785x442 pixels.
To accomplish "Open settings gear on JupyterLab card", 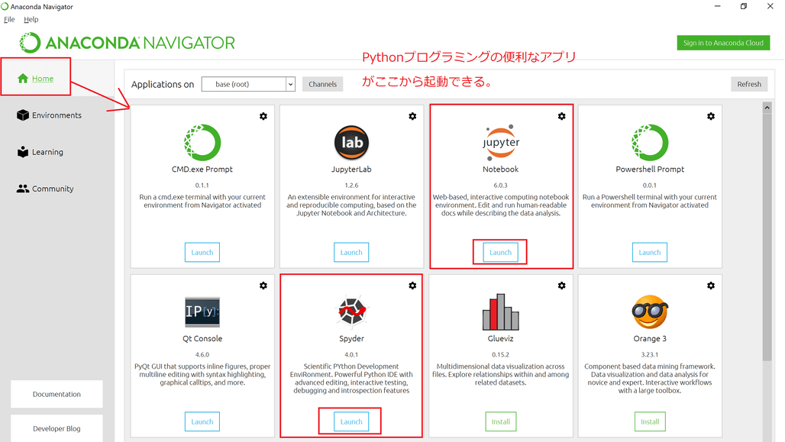I will pos(412,116).
